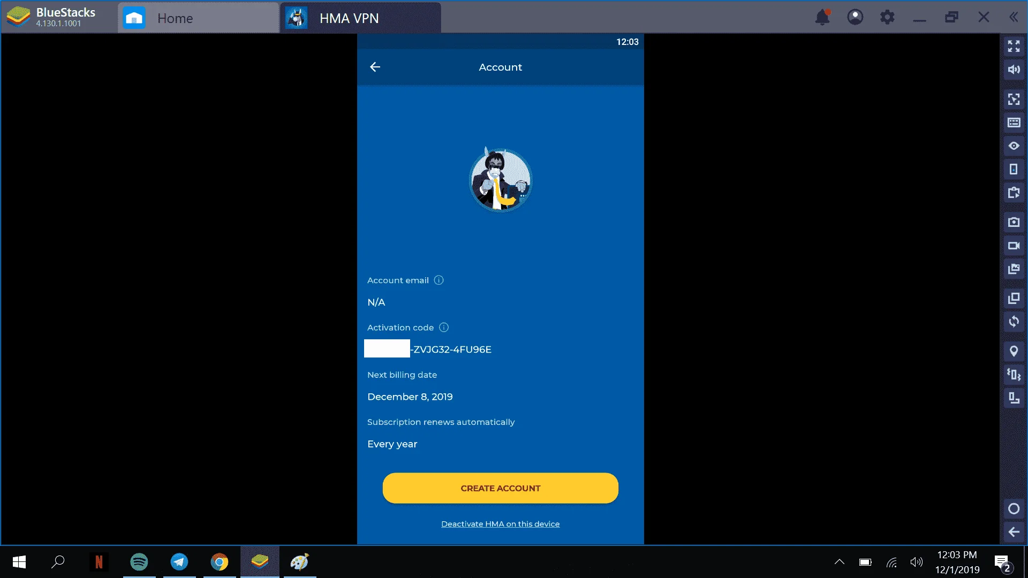Click the Every year renewal value

tap(392, 444)
